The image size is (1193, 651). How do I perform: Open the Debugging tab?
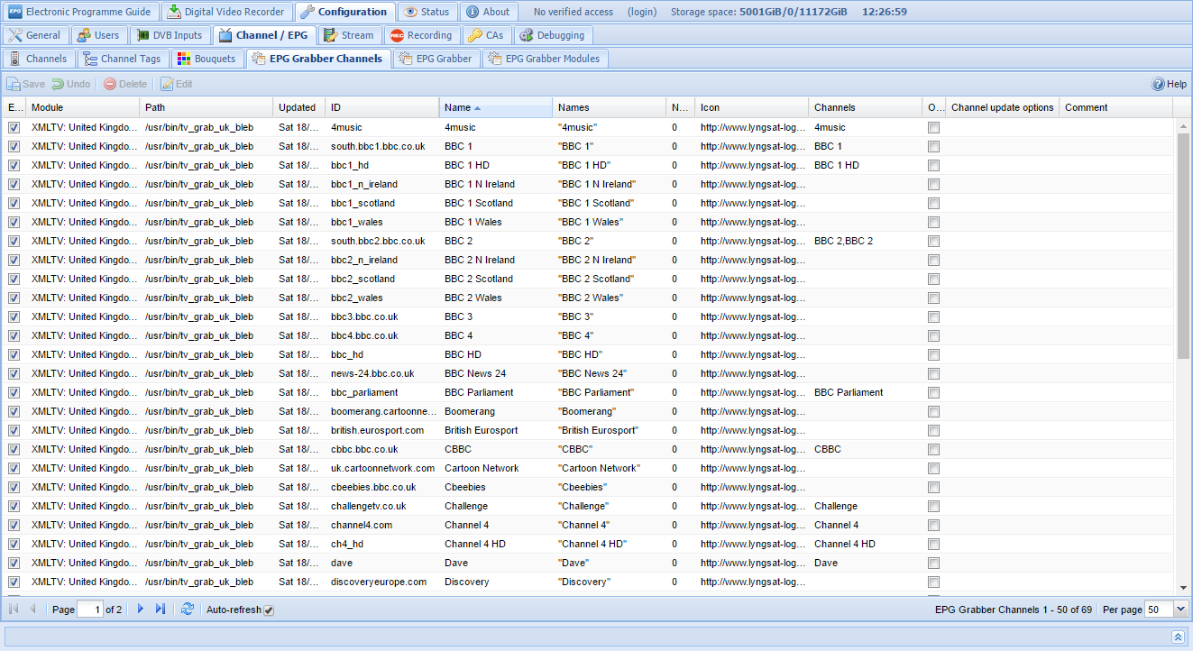pyautogui.click(x=552, y=35)
